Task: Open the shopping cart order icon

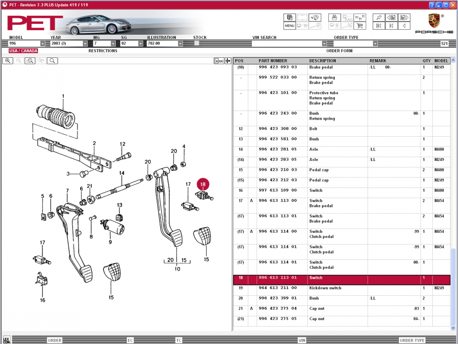Action: [360, 26]
